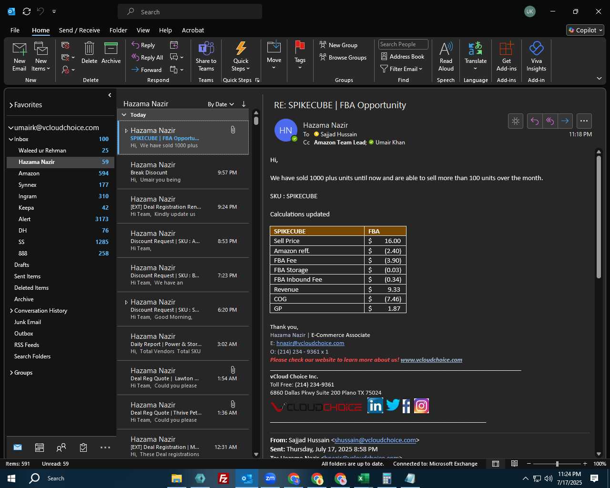Open the Calendar view icon
The height and width of the screenshot is (488, 610).
click(x=40, y=447)
